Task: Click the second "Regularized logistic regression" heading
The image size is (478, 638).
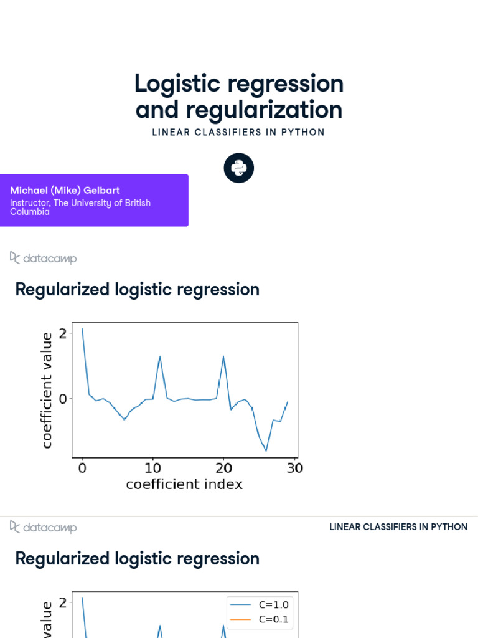Action: click(137, 559)
